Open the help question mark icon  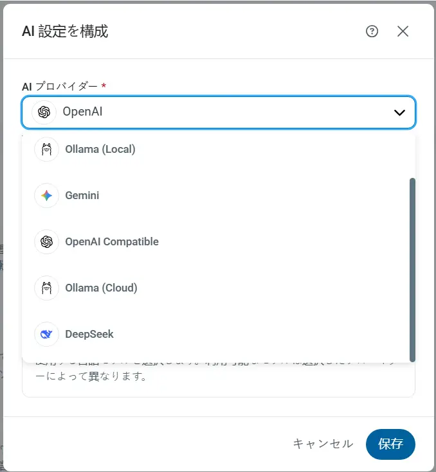(x=372, y=31)
